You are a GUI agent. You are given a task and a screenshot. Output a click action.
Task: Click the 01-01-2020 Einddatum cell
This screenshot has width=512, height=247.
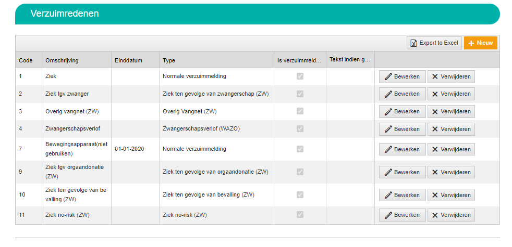tap(130, 149)
